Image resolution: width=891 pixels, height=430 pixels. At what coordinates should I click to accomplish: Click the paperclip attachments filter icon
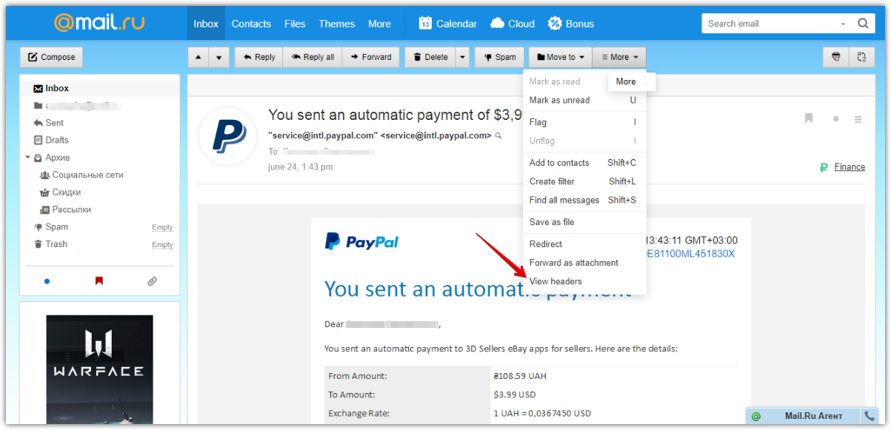point(153,281)
